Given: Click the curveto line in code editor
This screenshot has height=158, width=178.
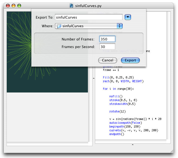Looking at the screenshot, I should [134, 130].
